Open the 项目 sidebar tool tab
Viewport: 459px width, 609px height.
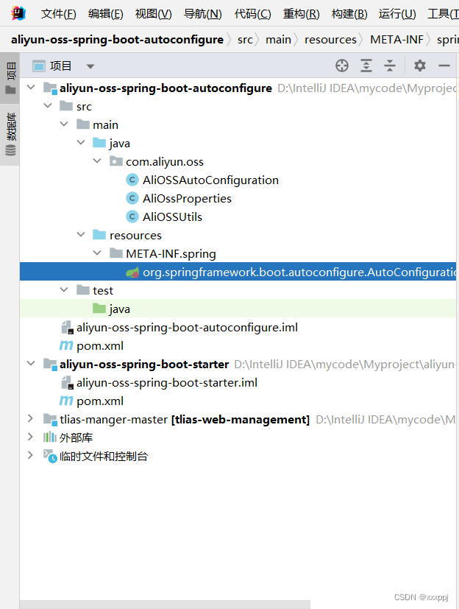10,77
